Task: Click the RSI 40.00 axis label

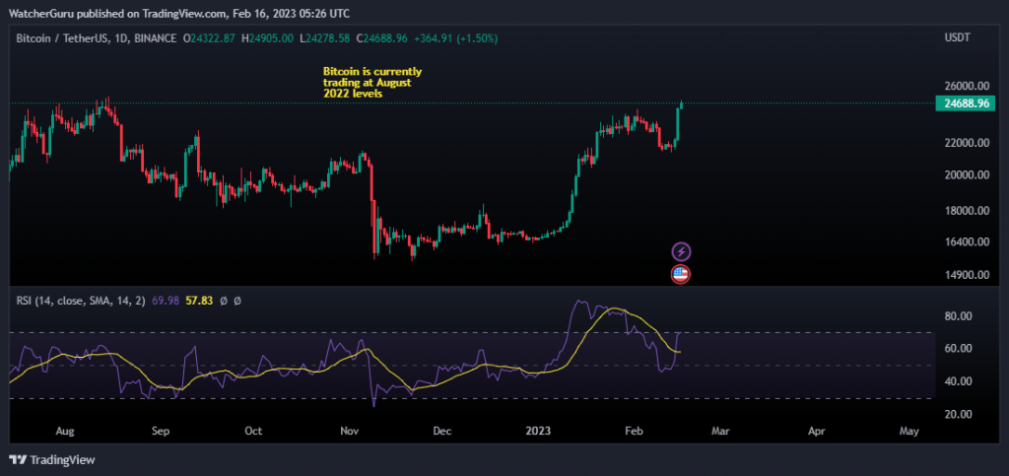Action: (x=958, y=380)
